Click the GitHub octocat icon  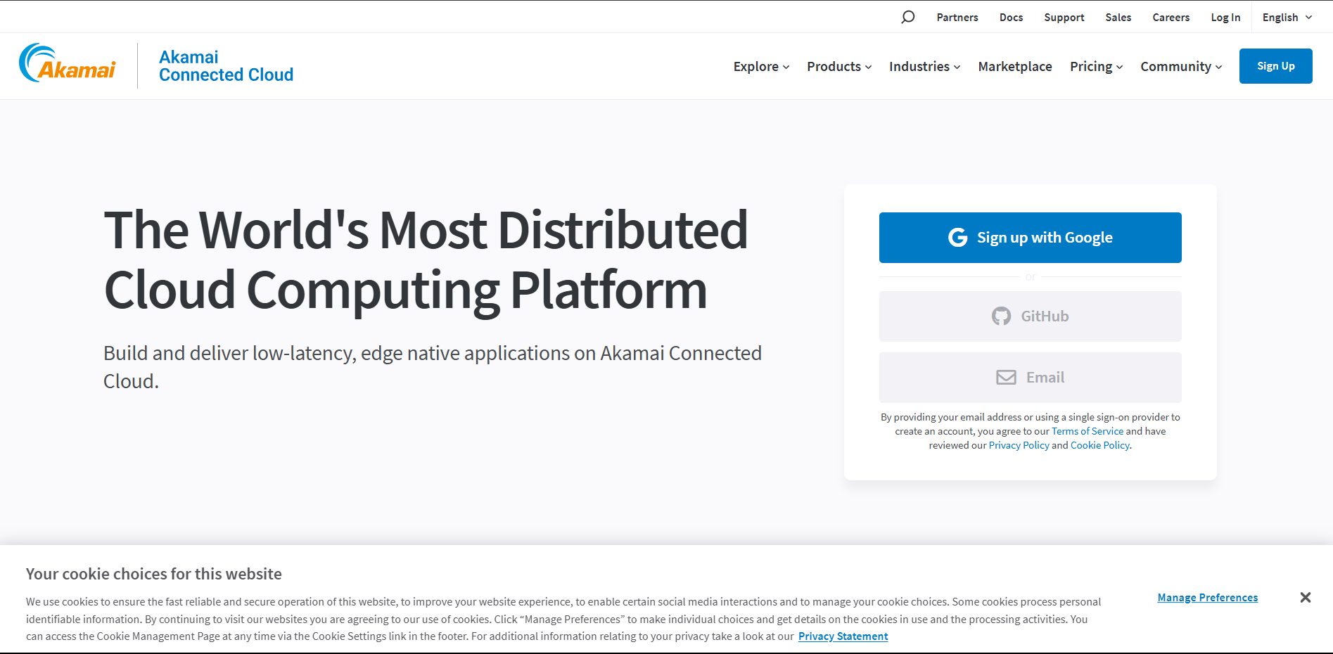[x=1002, y=316]
